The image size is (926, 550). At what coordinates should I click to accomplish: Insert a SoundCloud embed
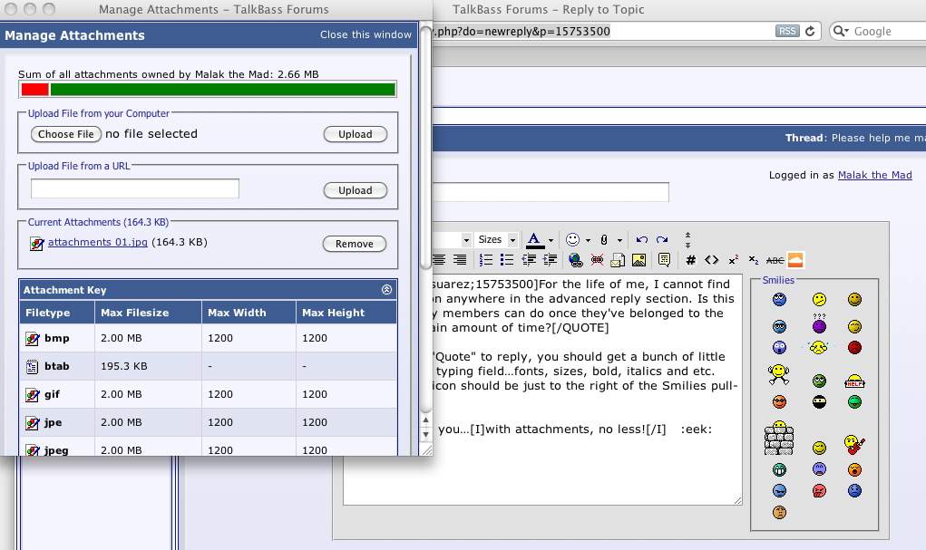(795, 260)
